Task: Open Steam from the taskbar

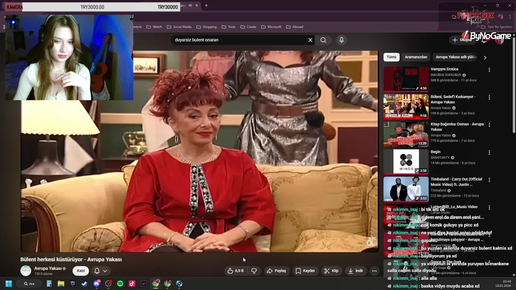Action: 84,284
